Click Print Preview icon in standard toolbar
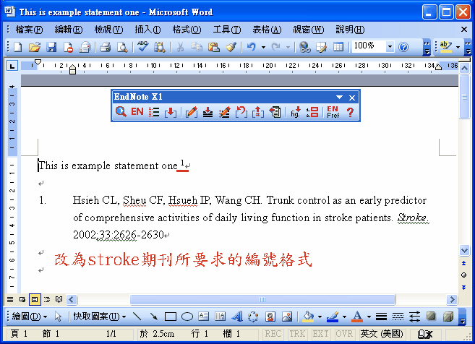 coord(122,47)
